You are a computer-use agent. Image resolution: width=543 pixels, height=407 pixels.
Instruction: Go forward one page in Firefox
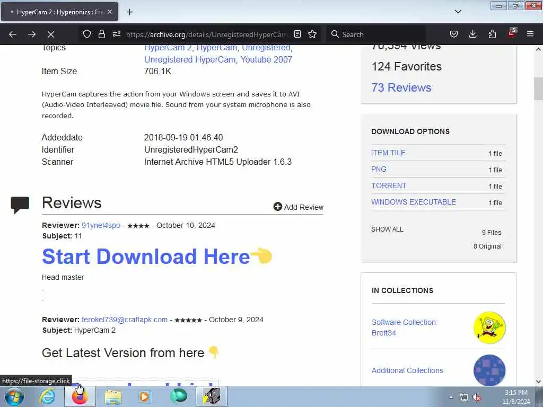31,34
